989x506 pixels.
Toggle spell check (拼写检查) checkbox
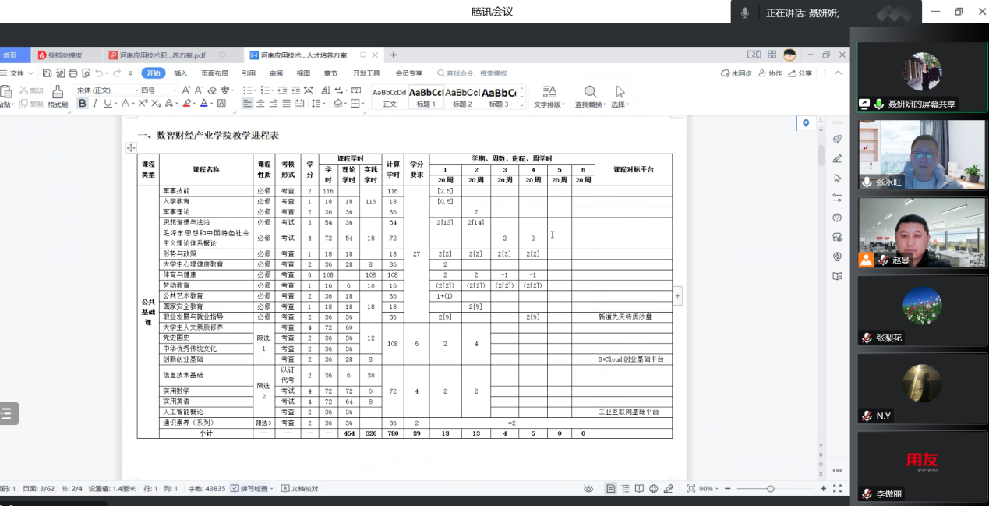coord(235,489)
